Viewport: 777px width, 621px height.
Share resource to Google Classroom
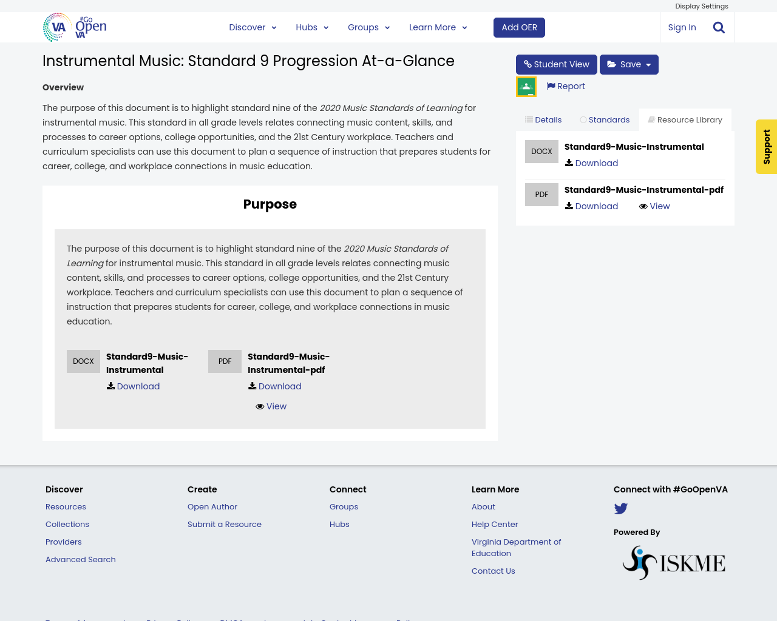coord(526,85)
